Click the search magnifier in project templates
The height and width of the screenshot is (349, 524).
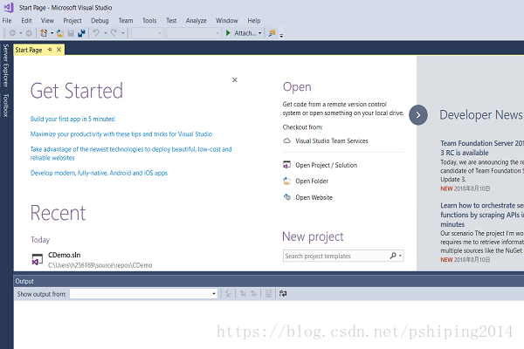click(x=393, y=256)
